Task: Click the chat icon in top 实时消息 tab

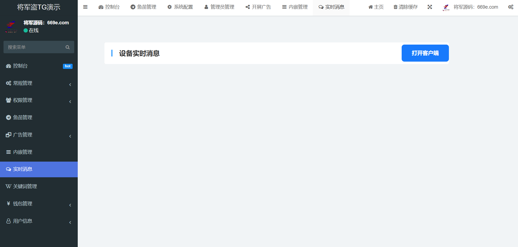Action: (x=321, y=7)
